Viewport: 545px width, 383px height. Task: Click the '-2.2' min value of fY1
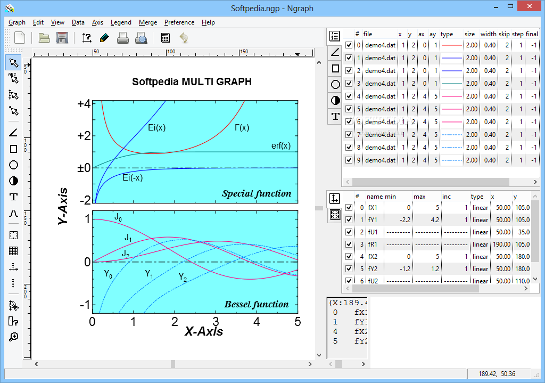tap(404, 220)
